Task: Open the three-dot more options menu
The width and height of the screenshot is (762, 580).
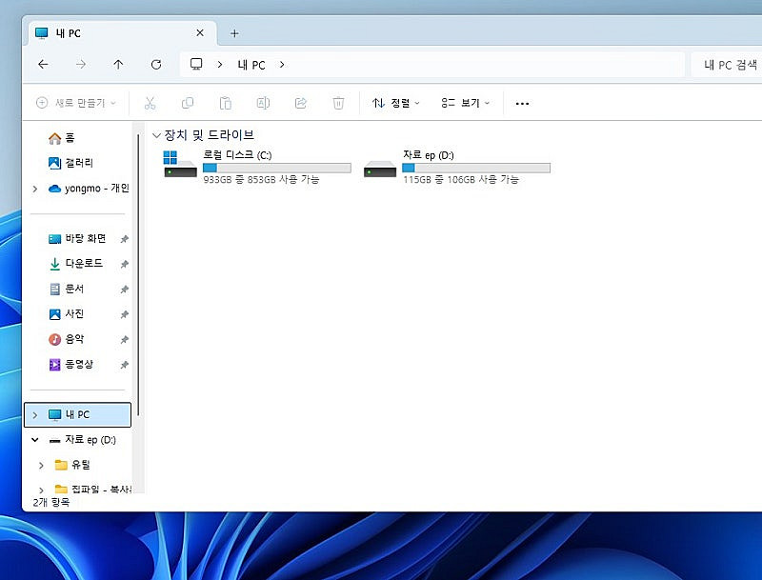Action: click(522, 104)
